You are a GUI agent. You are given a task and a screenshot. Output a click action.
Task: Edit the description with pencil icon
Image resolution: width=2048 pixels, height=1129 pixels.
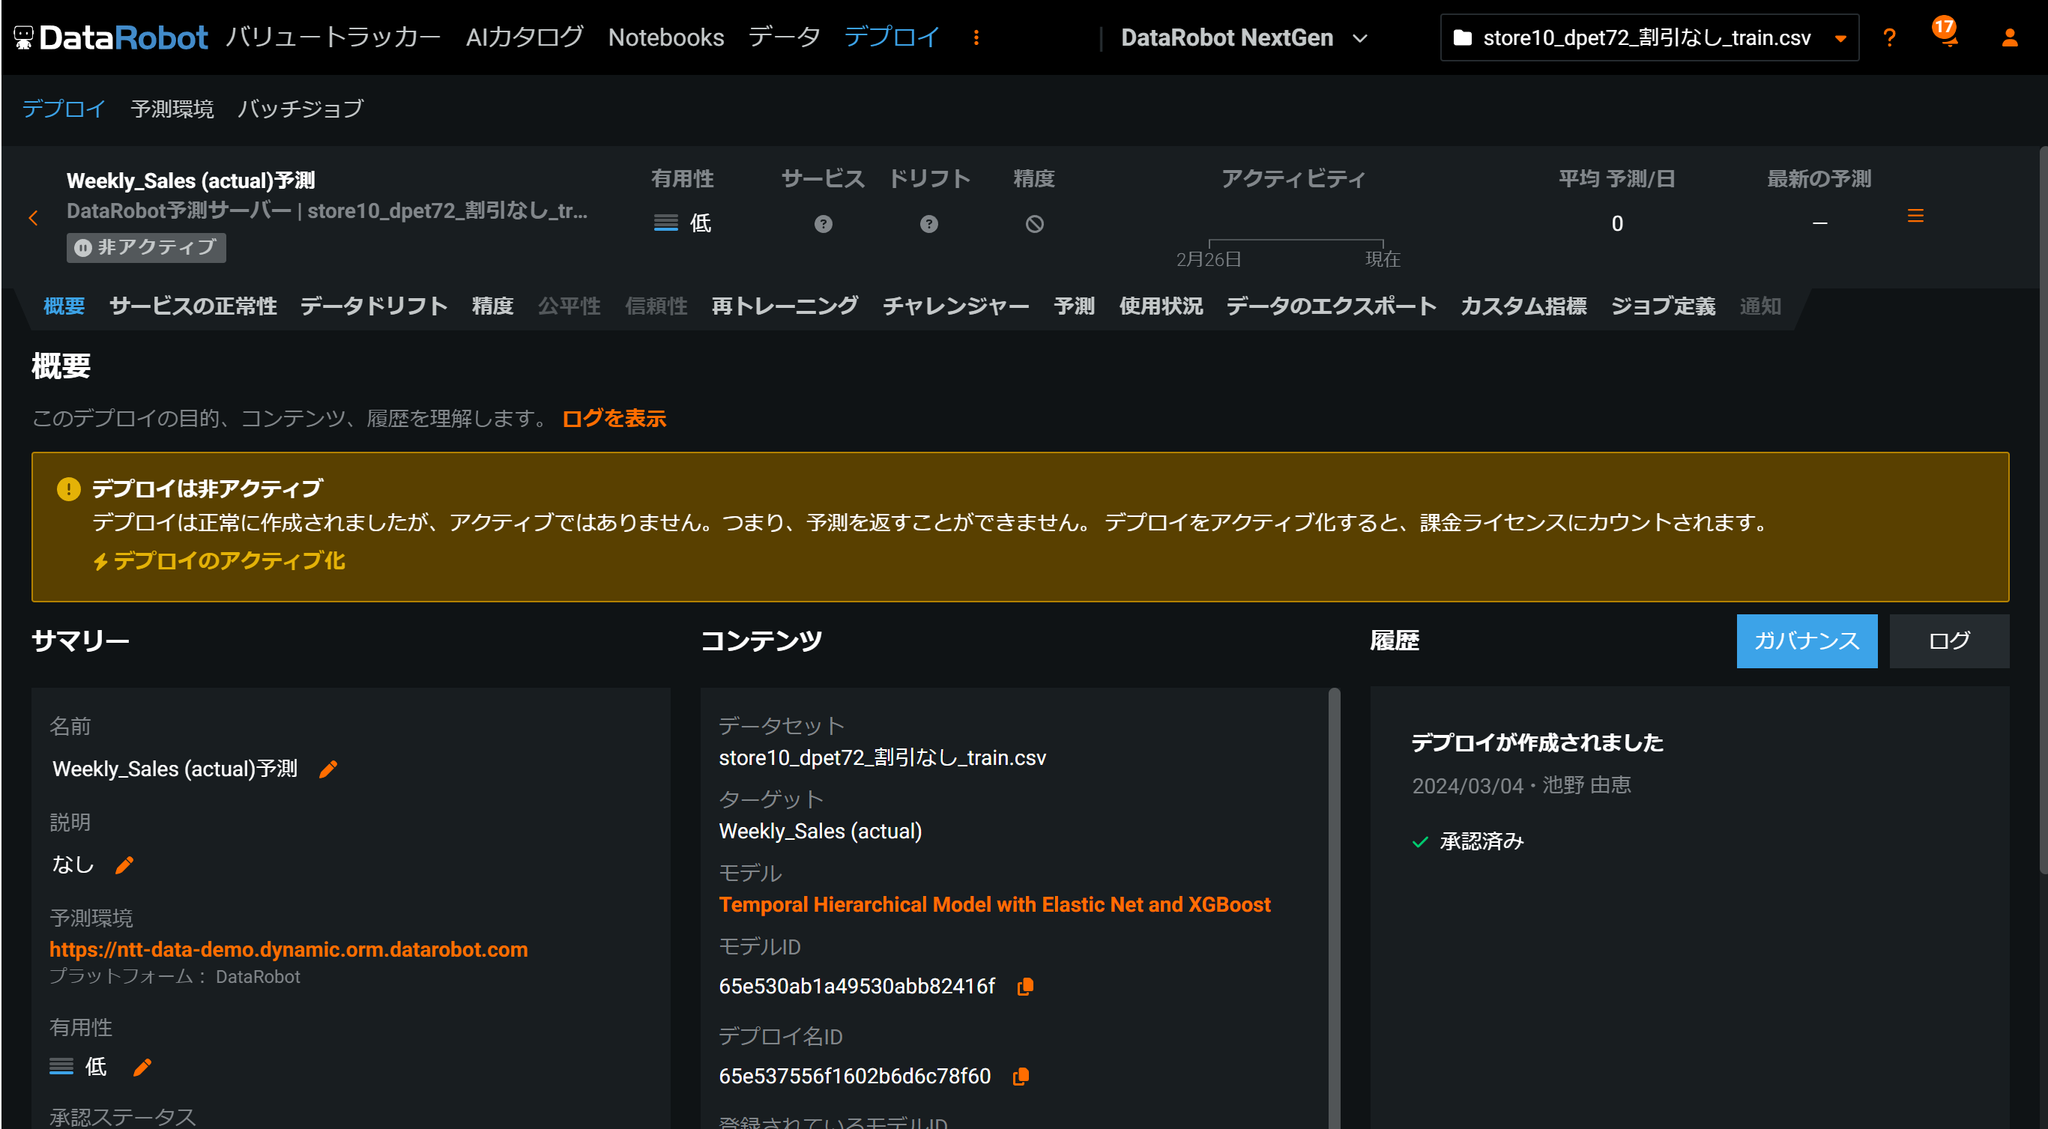[125, 865]
